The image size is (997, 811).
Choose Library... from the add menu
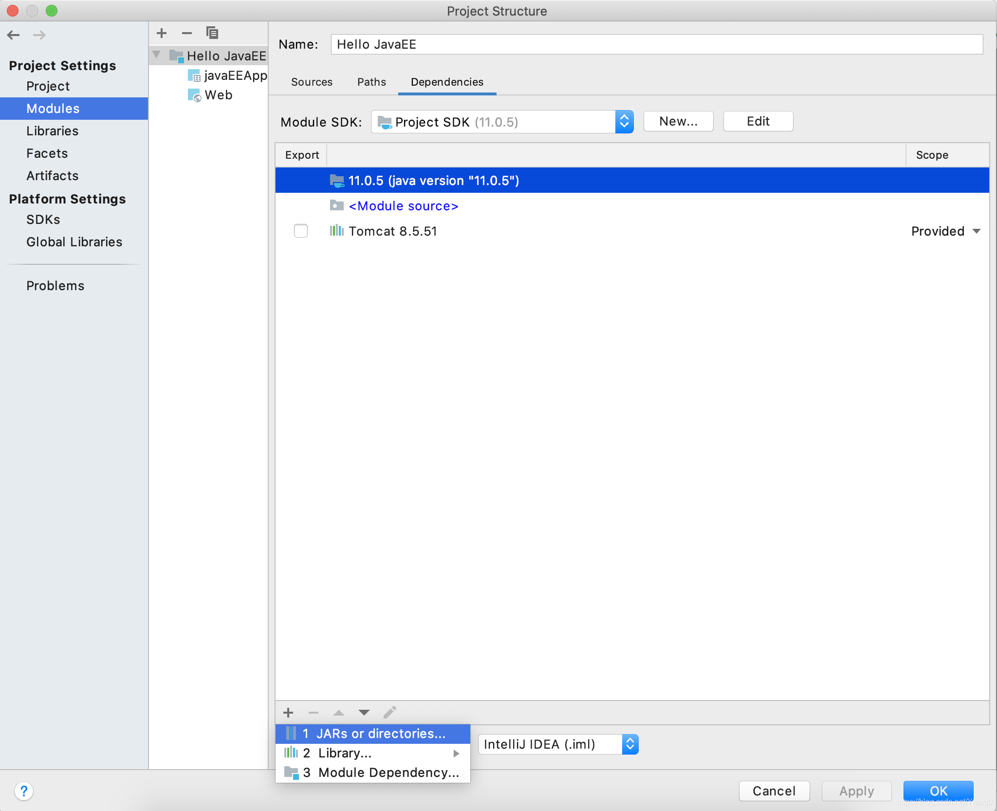point(373,753)
